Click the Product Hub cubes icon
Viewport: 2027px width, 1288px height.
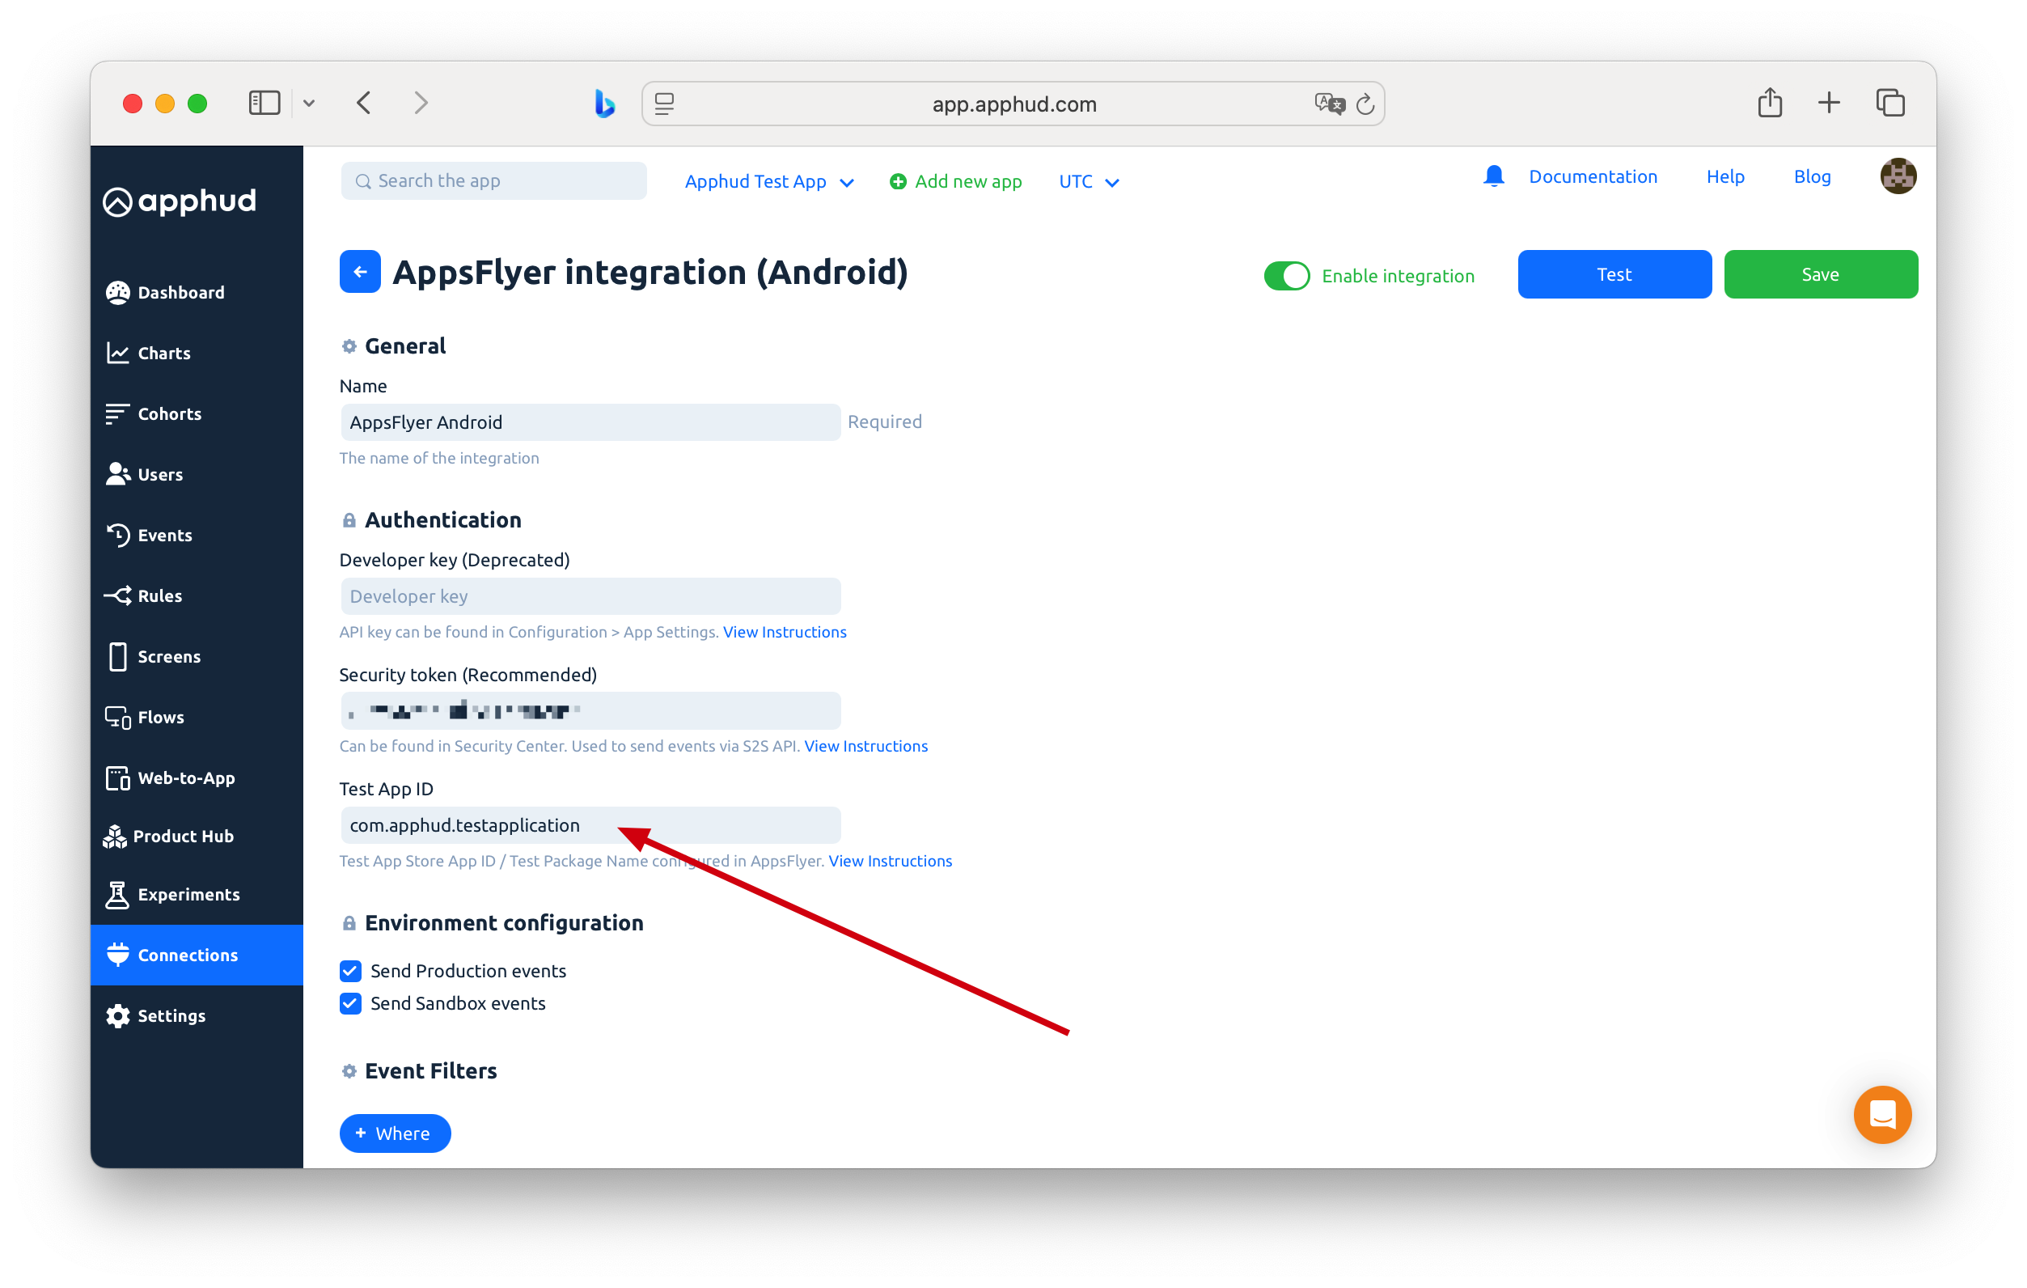116,836
